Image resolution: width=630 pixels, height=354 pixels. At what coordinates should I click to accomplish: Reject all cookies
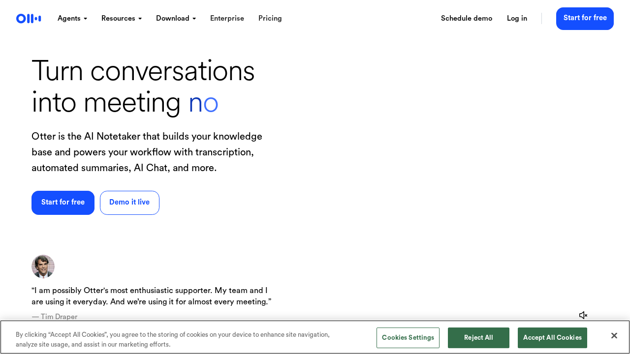point(478,338)
